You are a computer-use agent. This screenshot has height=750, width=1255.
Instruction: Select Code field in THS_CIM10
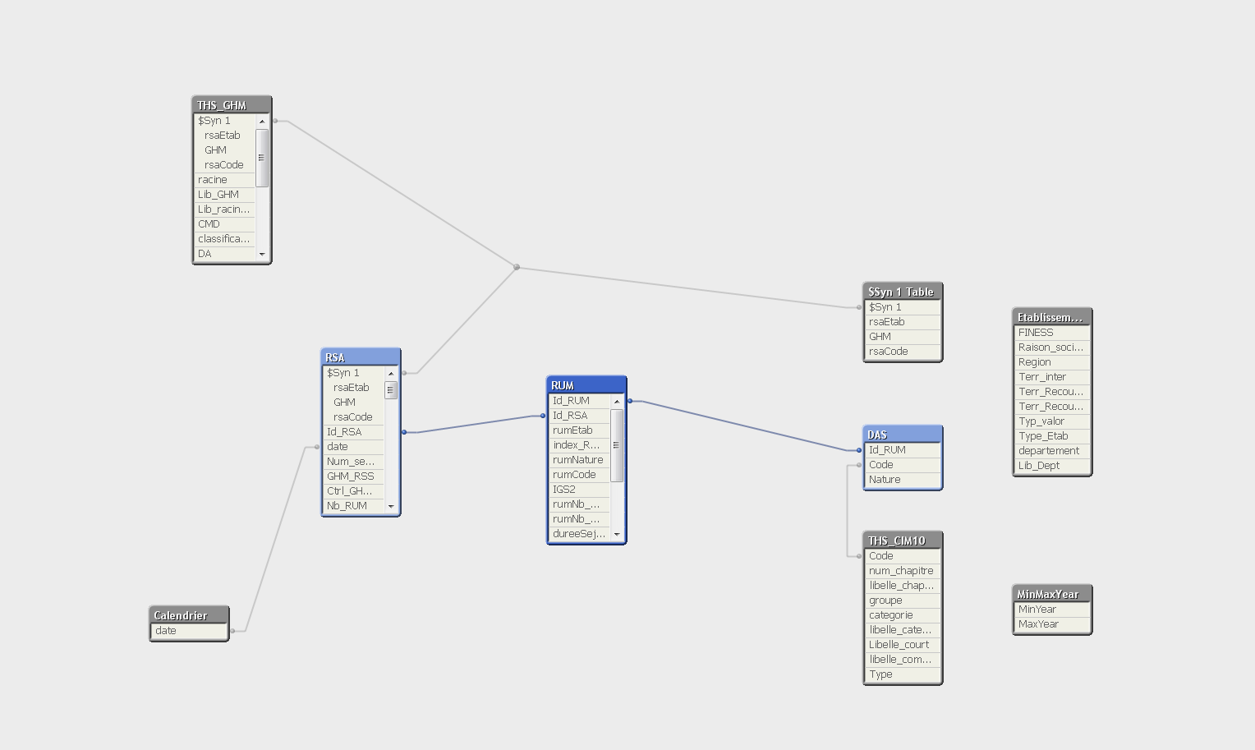tap(903, 556)
